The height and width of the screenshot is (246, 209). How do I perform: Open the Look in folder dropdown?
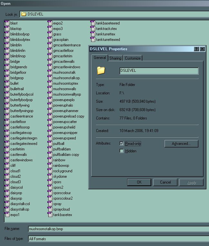[x=113, y=14]
